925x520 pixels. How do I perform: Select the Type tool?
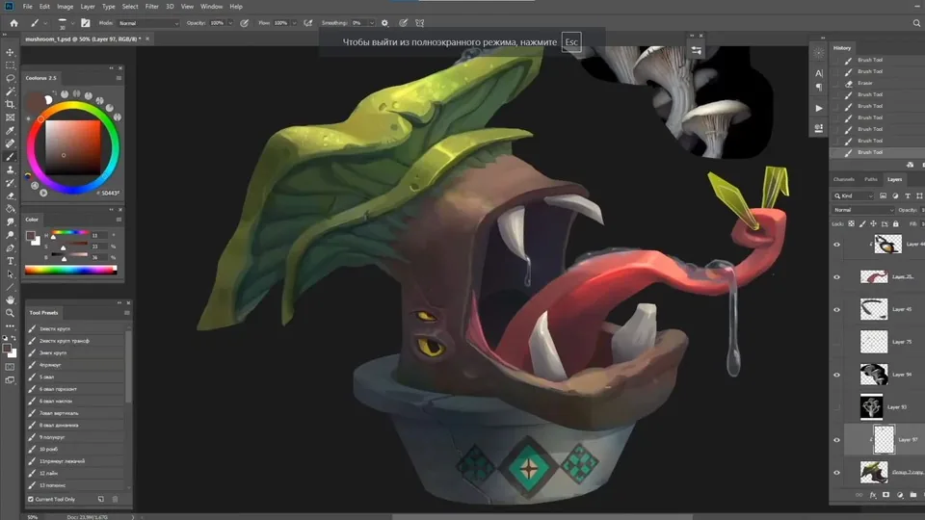10,261
